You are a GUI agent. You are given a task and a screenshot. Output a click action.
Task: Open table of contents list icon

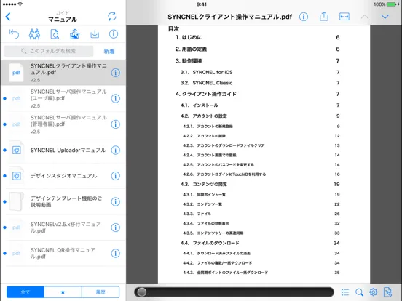345,292
